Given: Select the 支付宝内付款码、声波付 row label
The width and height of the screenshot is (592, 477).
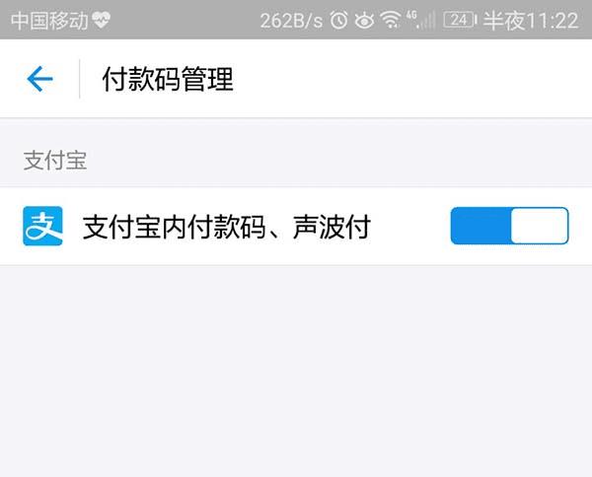Looking at the screenshot, I should [227, 227].
